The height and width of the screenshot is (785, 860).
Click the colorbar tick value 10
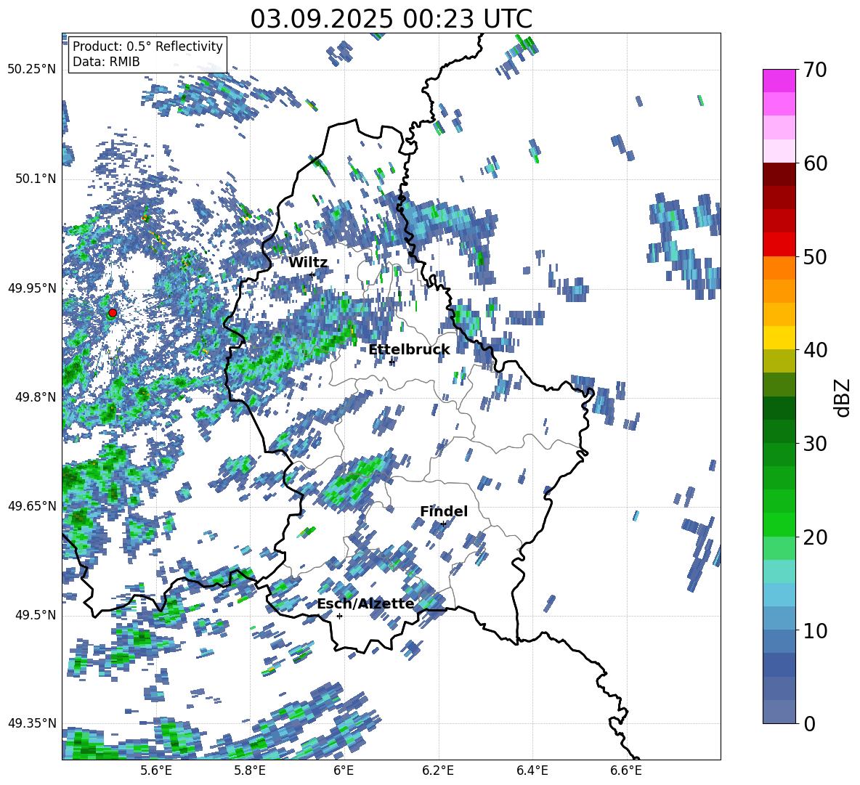coord(815,630)
